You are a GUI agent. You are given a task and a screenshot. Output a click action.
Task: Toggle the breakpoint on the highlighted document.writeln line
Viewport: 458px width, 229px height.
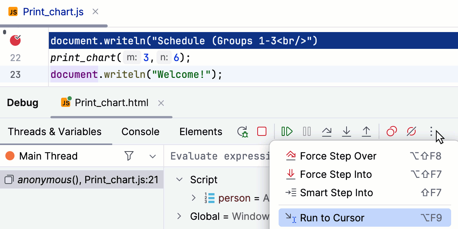coord(15,40)
